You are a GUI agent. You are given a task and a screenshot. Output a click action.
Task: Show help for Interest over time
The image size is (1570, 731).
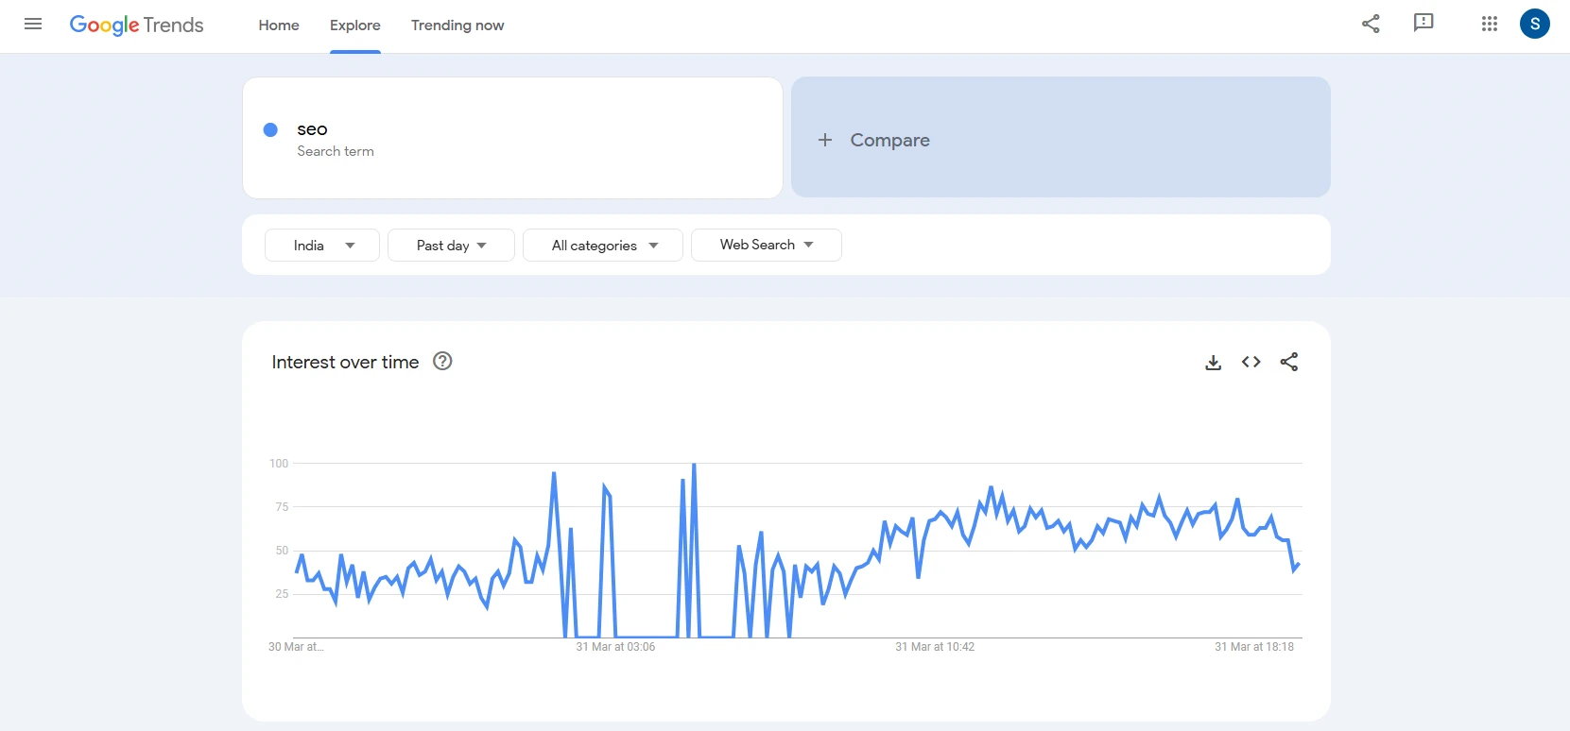[x=442, y=361]
